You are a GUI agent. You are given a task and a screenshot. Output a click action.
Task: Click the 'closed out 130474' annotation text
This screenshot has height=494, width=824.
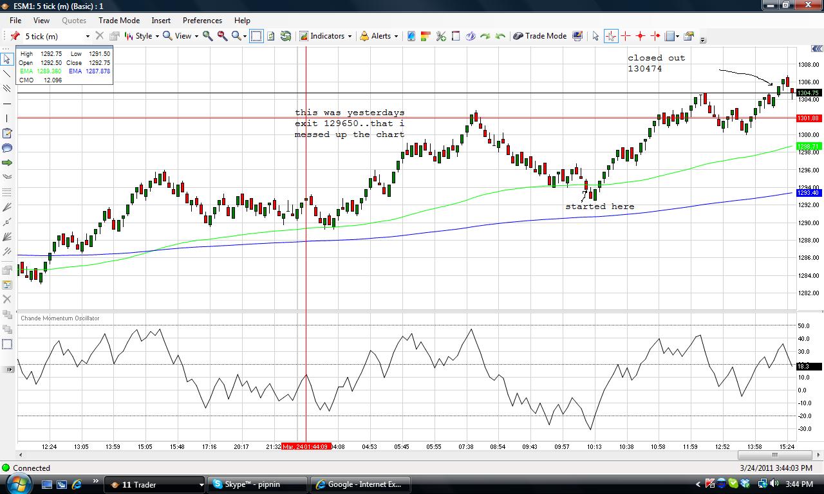[x=657, y=63]
